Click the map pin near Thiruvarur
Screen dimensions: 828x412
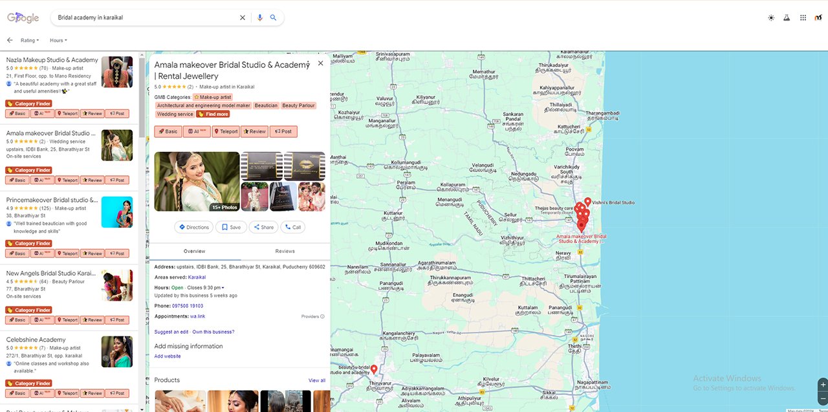click(x=374, y=369)
